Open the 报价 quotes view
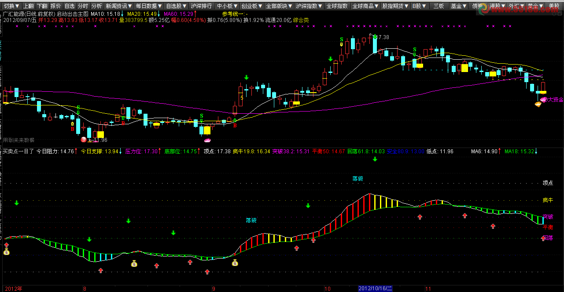564x292 pixels. coord(55,6)
